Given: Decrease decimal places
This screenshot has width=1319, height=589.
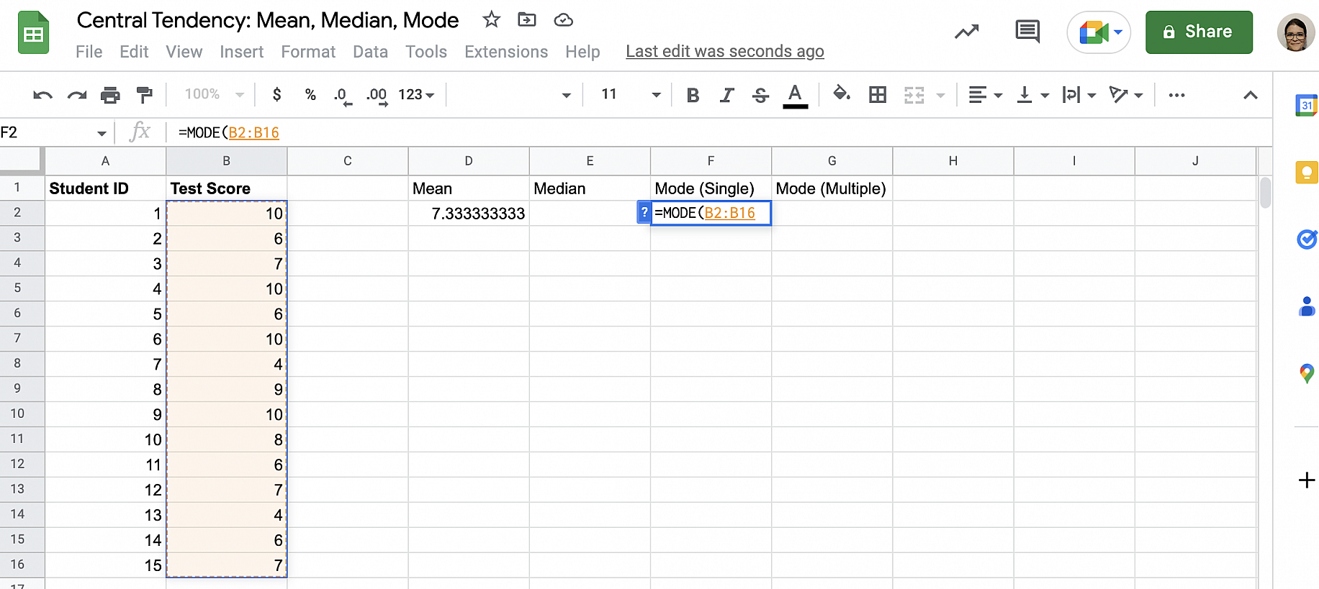Looking at the screenshot, I should point(342,96).
